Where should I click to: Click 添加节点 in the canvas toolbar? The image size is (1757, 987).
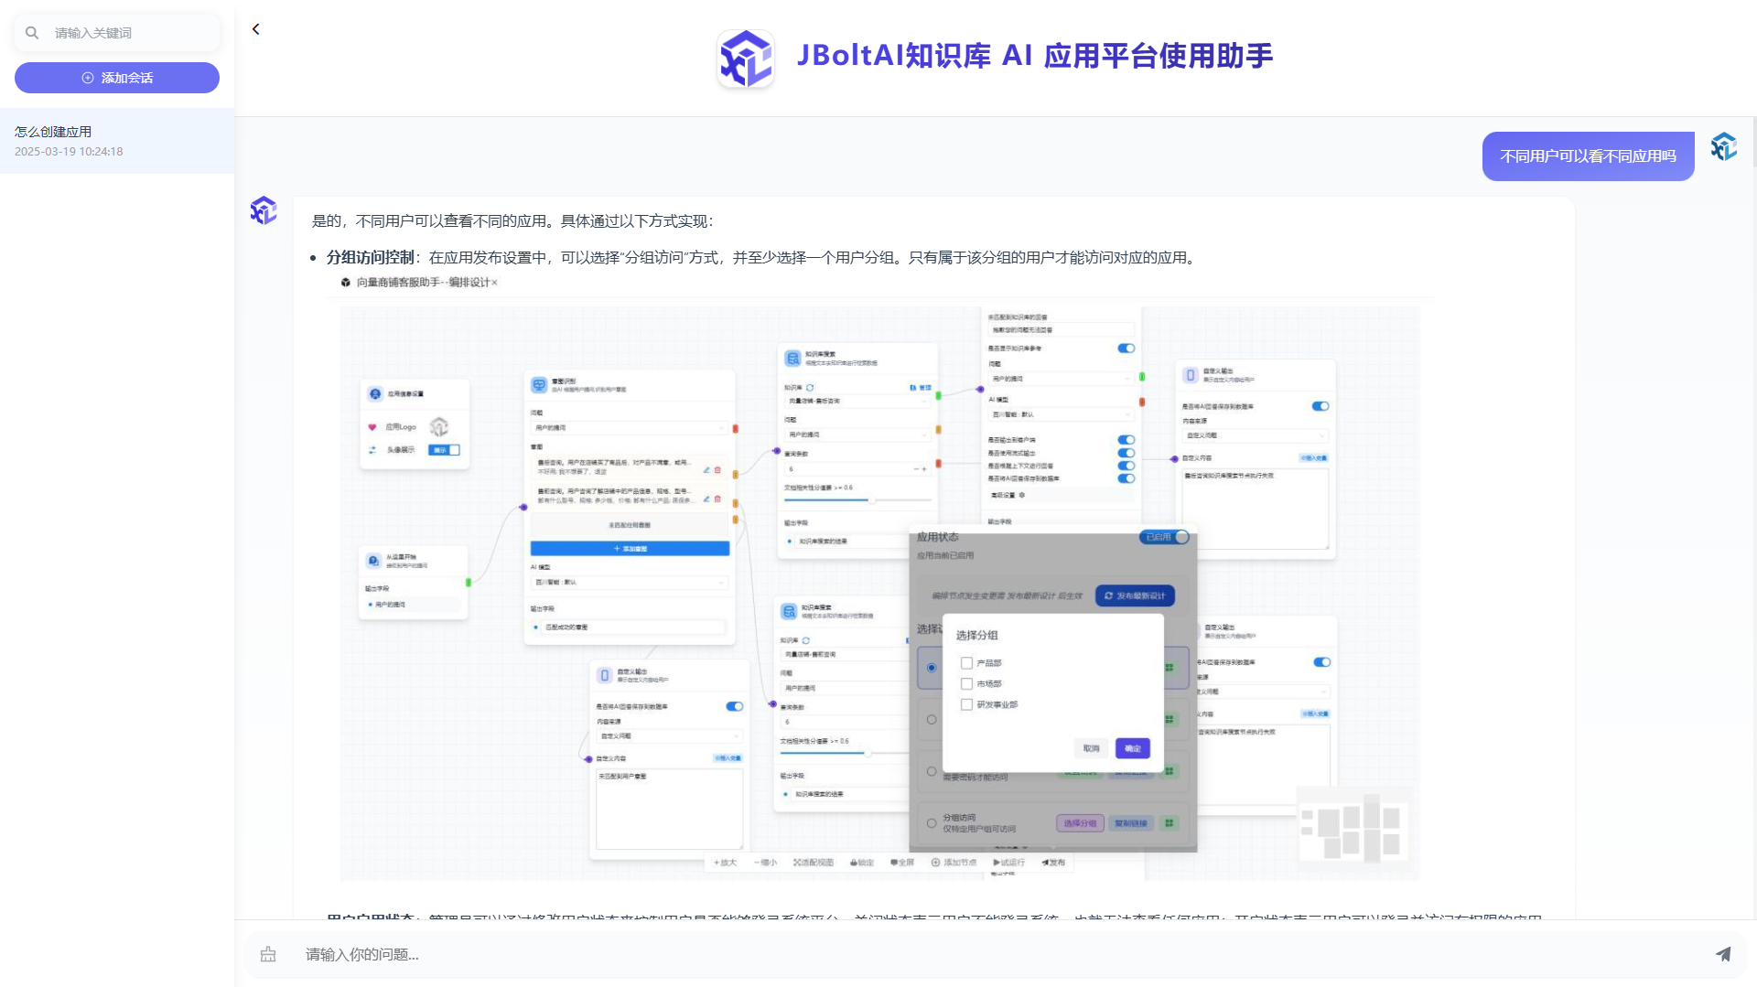pos(954,863)
